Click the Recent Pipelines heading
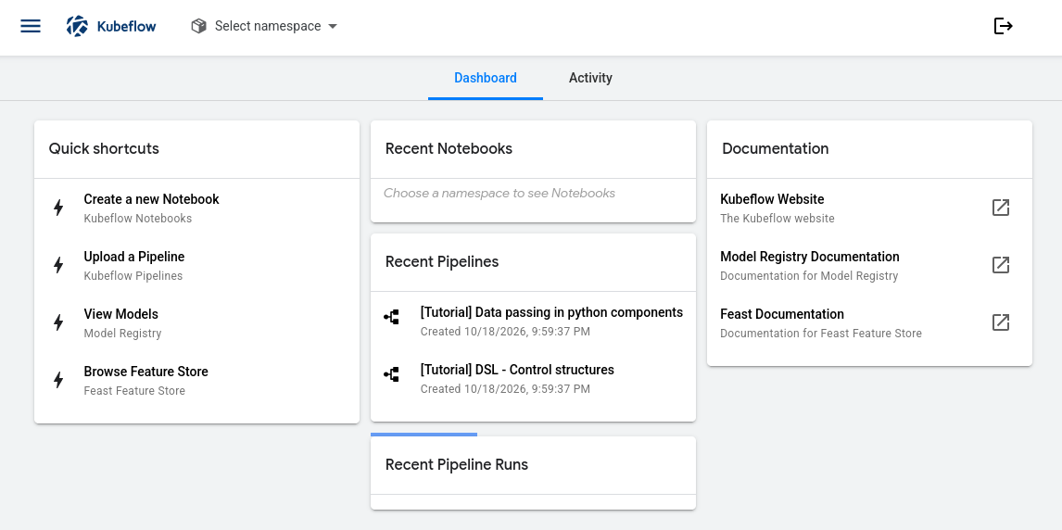 click(x=442, y=261)
